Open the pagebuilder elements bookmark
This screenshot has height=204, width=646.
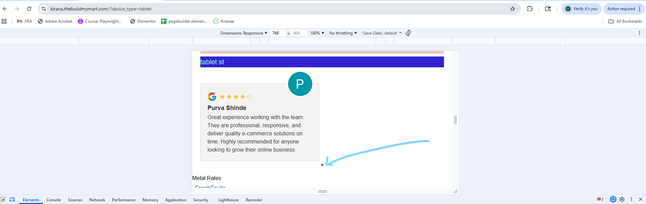tap(184, 21)
